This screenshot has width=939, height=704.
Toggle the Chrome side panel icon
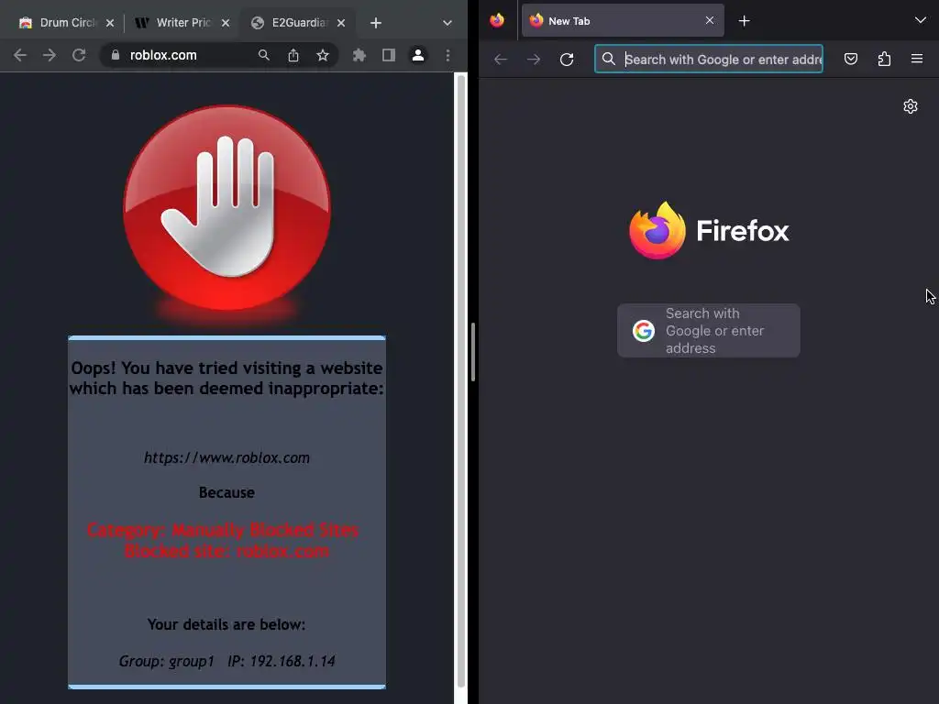[389, 55]
